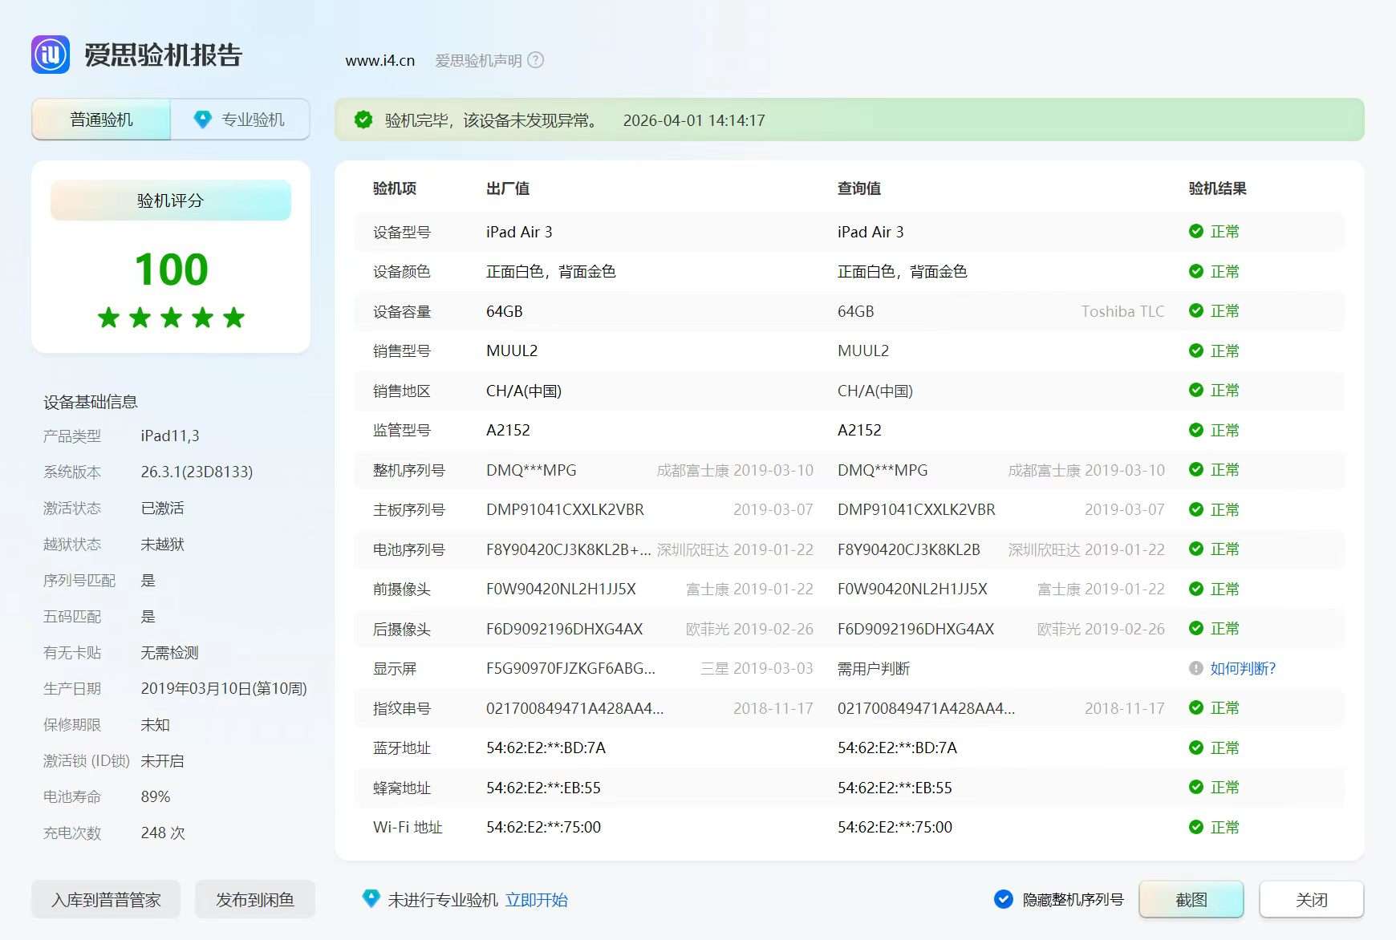Click the five-star rating under score 100
This screenshot has height=940, width=1396.
171,318
